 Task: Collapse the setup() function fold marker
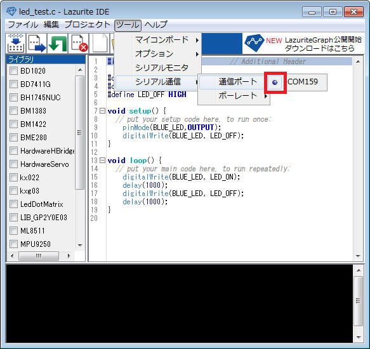click(102, 110)
